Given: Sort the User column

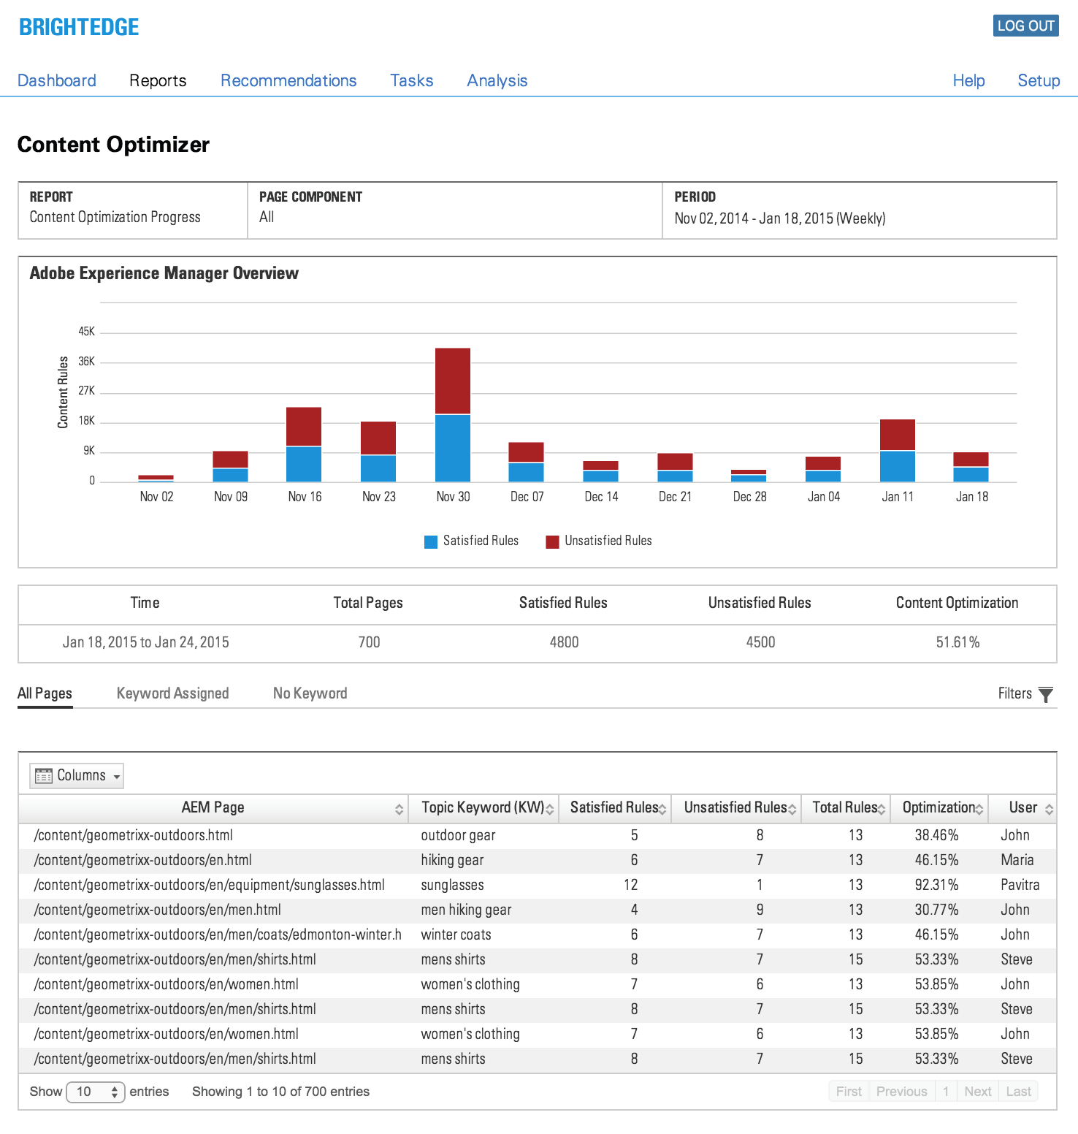Looking at the screenshot, I should tap(1049, 809).
